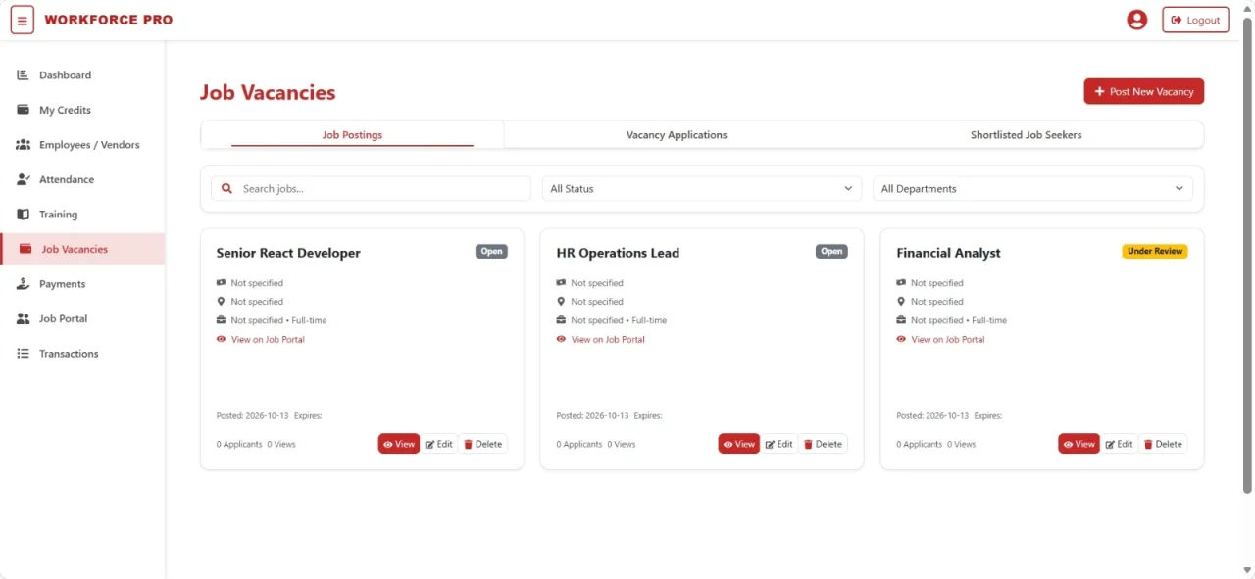
Task: Click the page vertical scrollbar
Action: point(1248,255)
